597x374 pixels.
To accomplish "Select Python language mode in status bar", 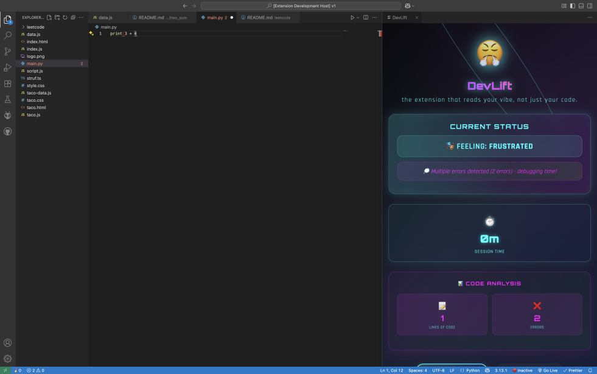I will click(470, 370).
